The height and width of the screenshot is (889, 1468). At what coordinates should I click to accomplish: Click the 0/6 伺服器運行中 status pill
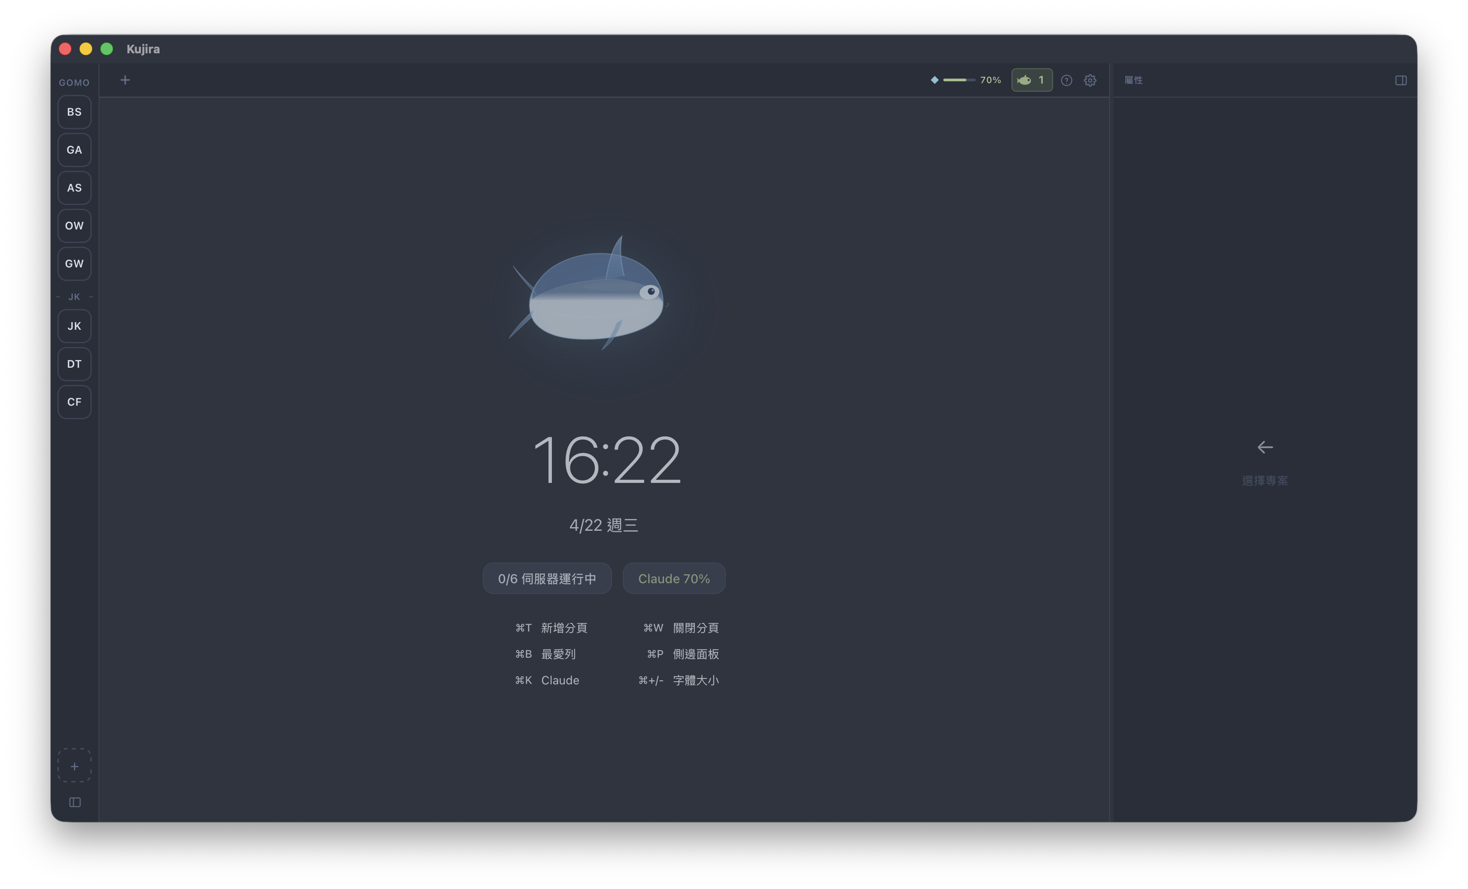pos(547,578)
